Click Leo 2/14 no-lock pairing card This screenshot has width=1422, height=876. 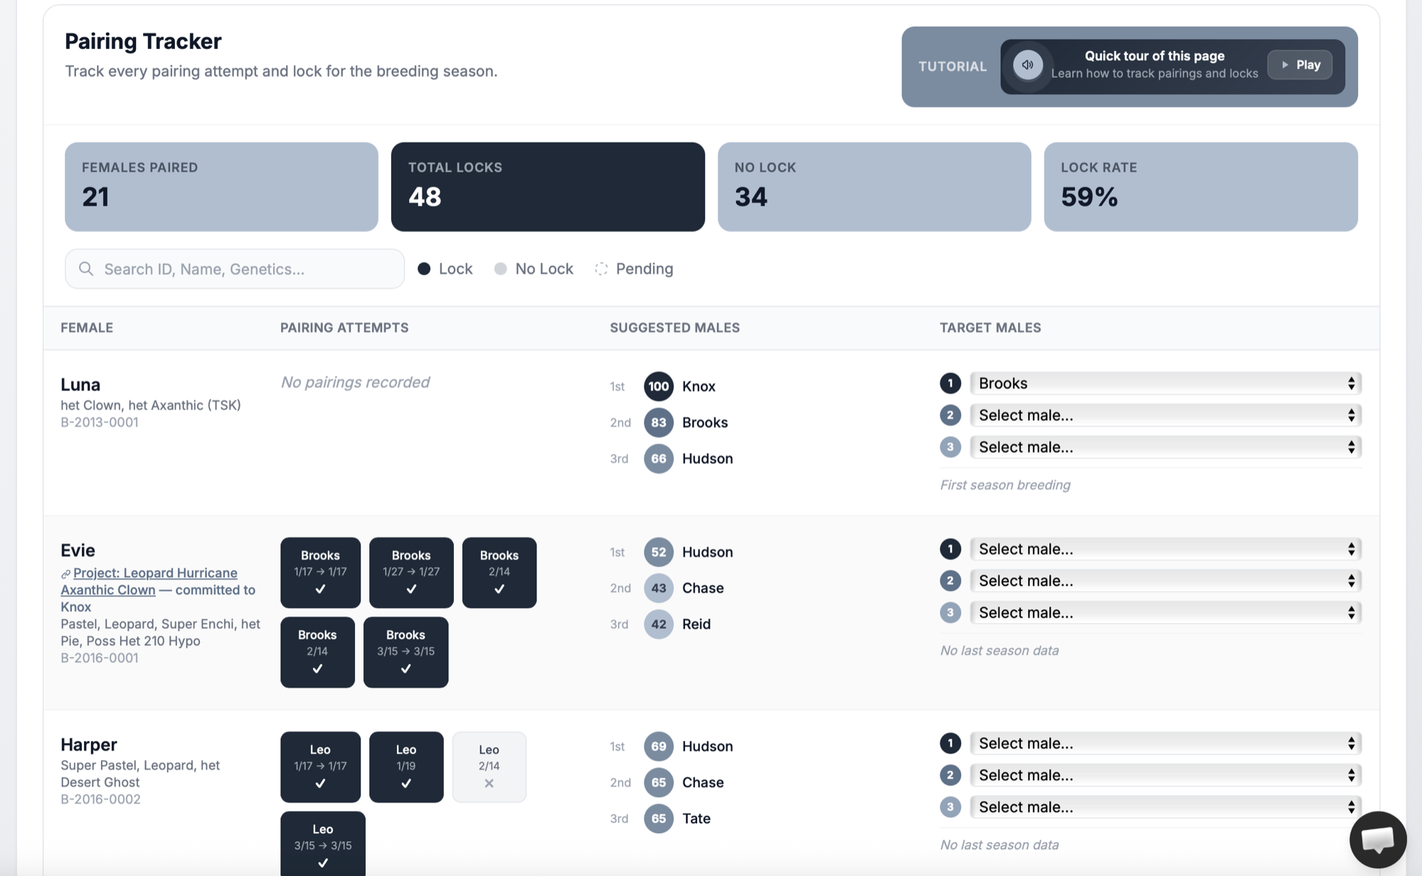tap(489, 766)
